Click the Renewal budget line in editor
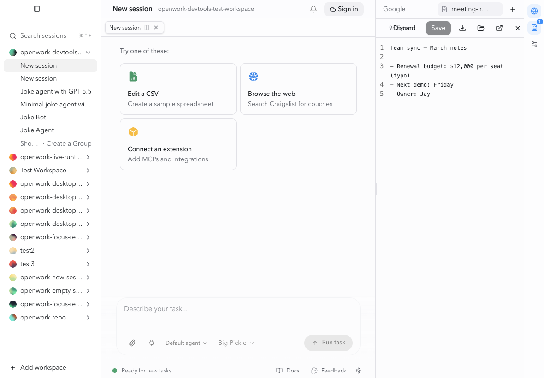This screenshot has width=544, height=378. click(x=447, y=71)
